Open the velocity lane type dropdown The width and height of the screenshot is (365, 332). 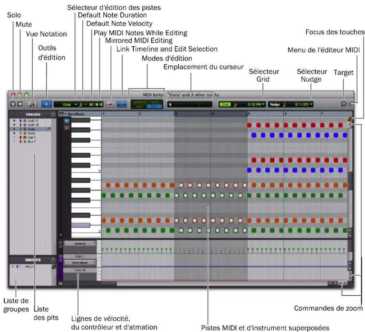click(80, 244)
